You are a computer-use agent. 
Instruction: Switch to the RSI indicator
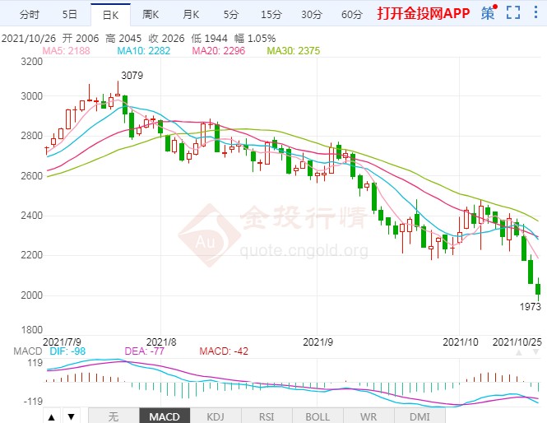coord(267,416)
